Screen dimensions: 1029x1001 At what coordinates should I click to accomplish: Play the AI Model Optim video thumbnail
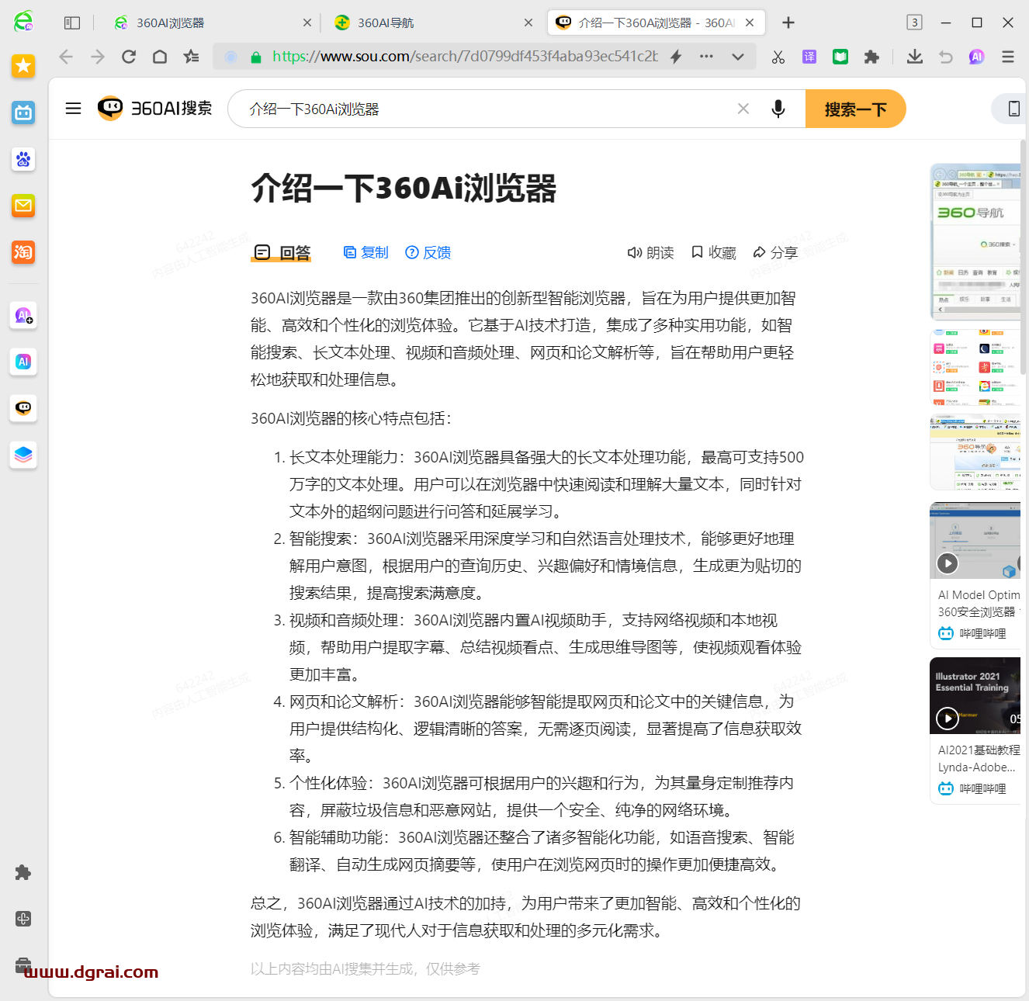tap(948, 563)
